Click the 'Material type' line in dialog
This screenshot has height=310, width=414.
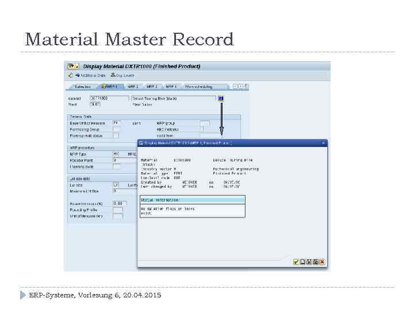193,173
